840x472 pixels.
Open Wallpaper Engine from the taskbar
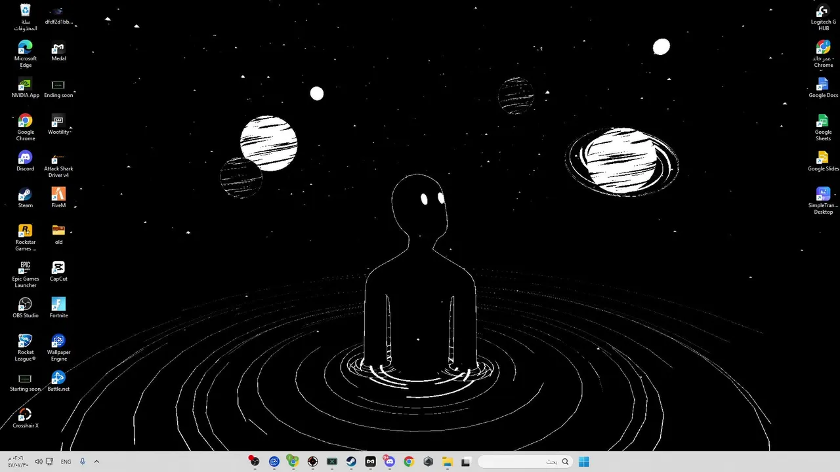pyautogui.click(x=274, y=462)
